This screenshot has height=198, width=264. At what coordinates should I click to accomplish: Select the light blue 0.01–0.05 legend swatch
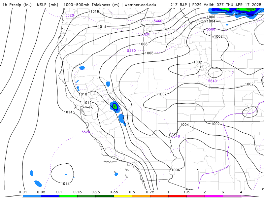pyautogui.click(x=32, y=196)
